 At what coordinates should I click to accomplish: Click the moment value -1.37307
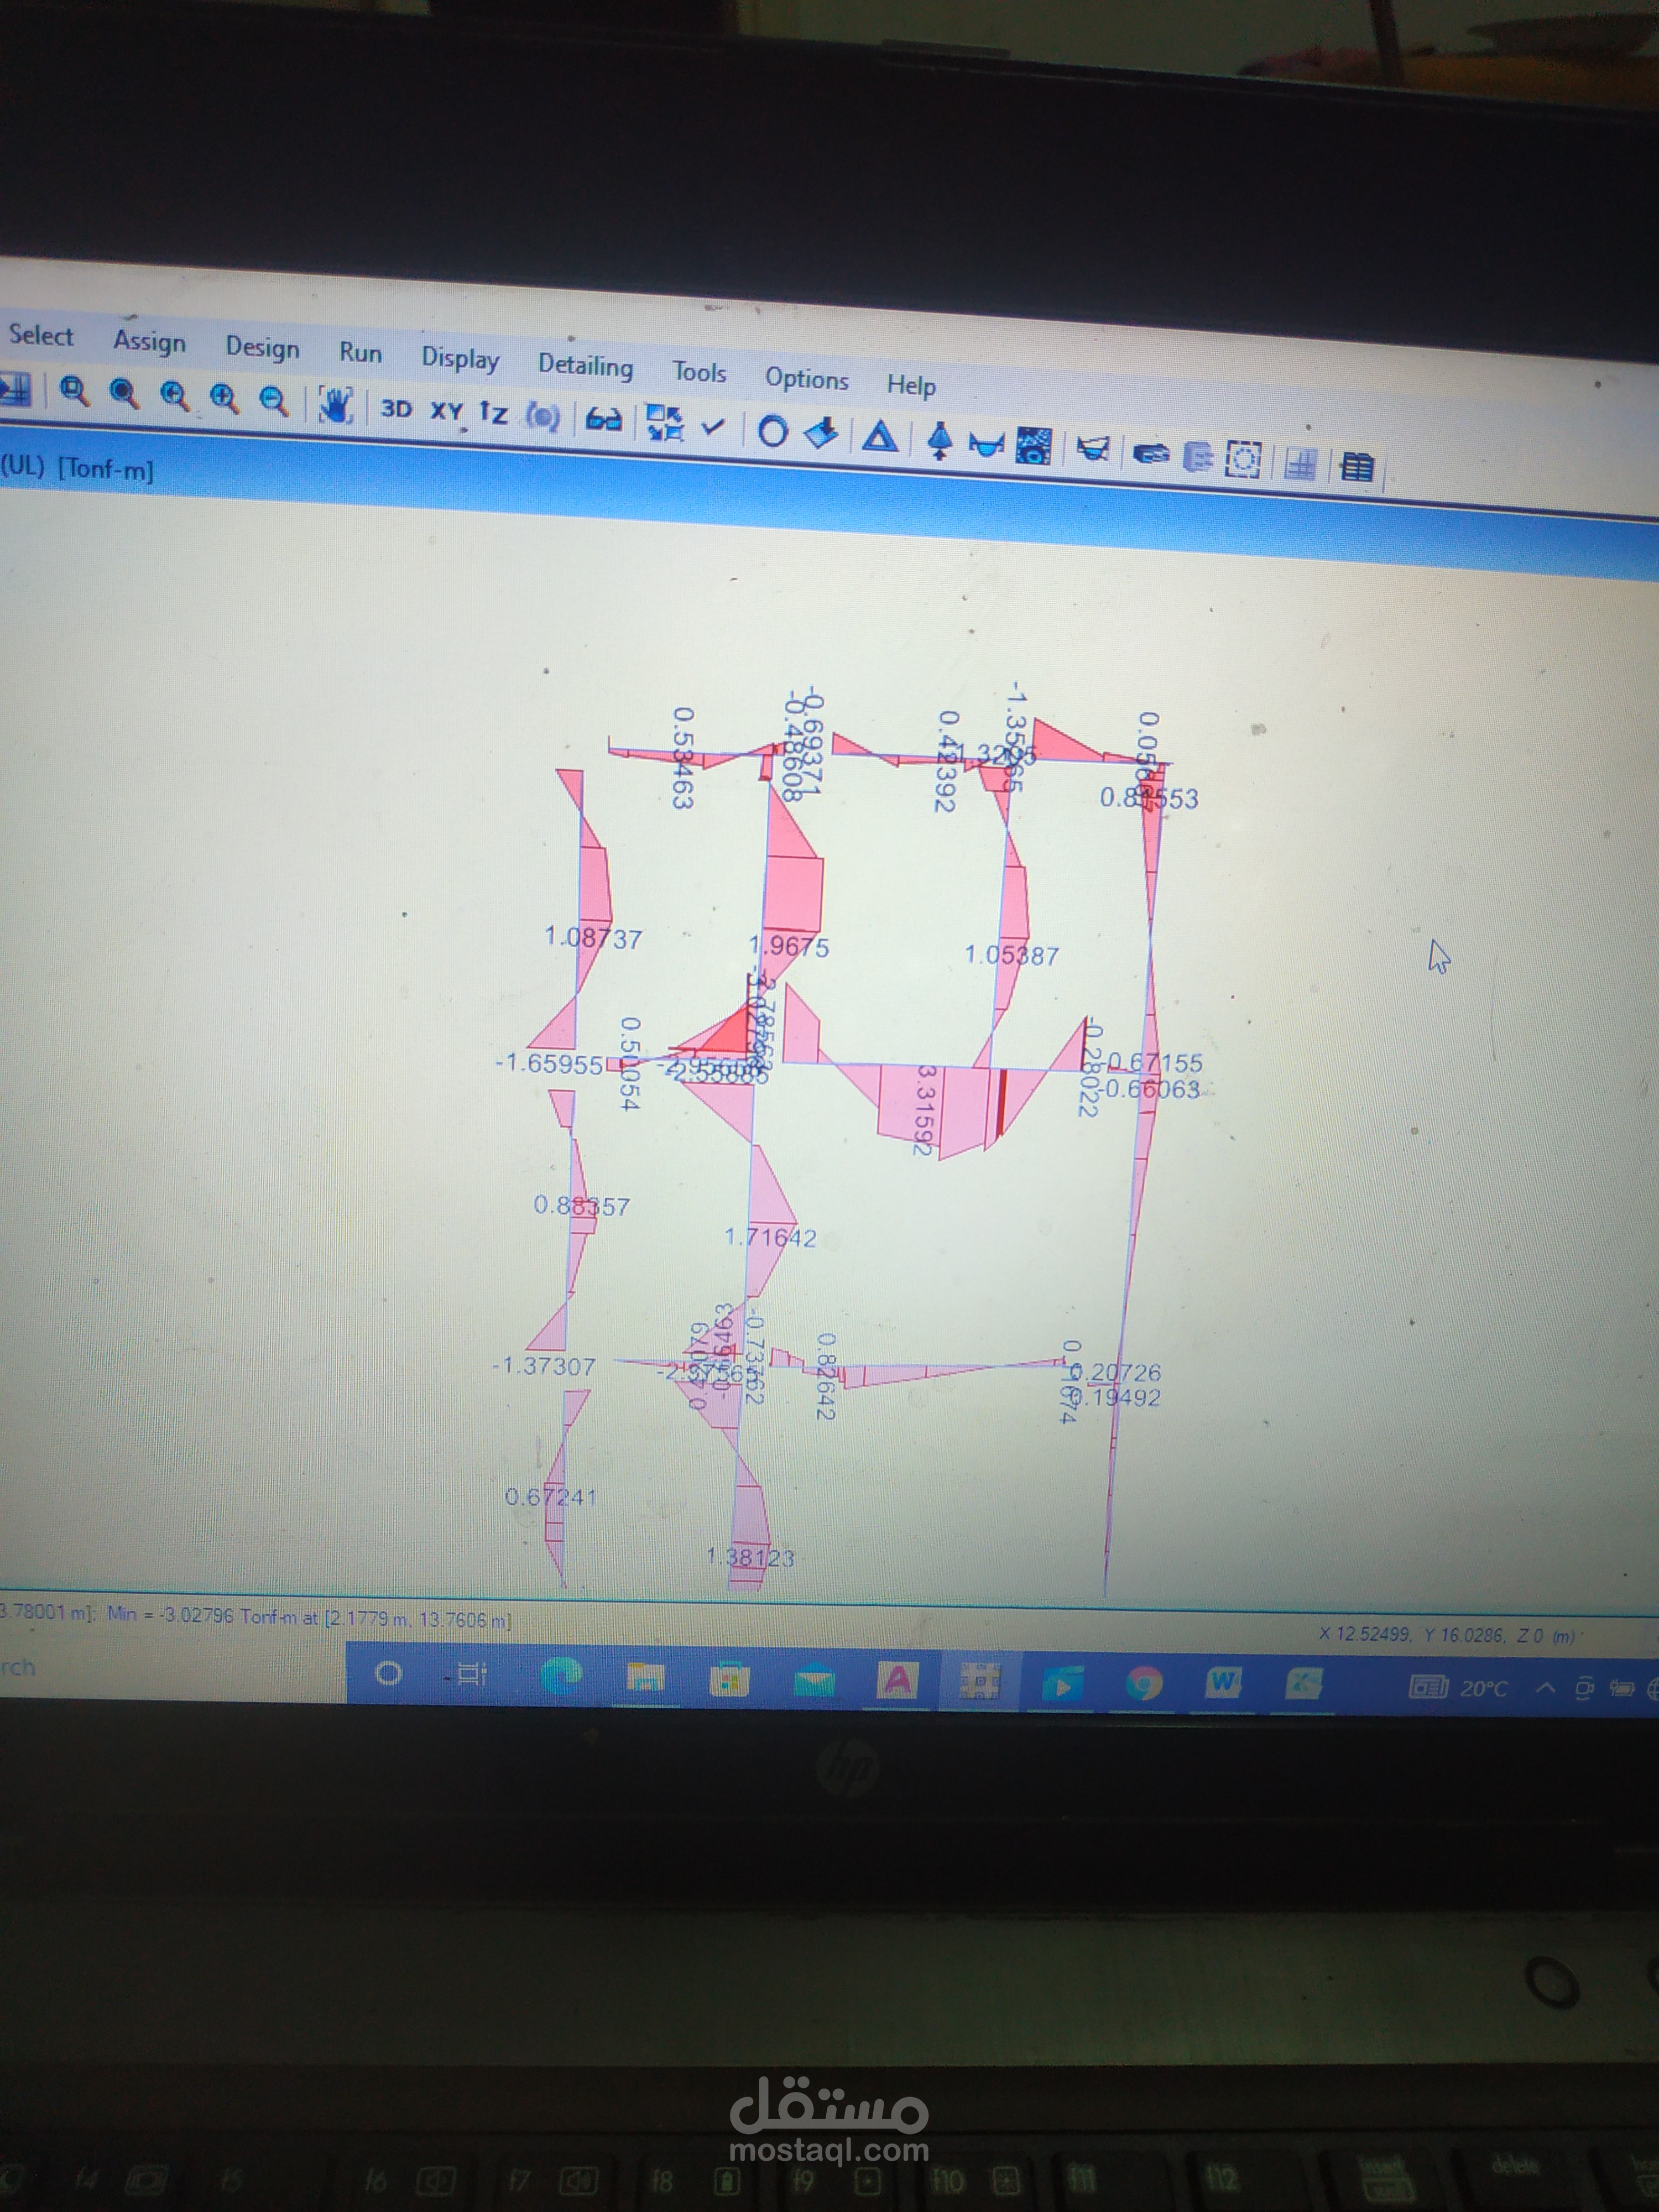click(x=544, y=1366)
